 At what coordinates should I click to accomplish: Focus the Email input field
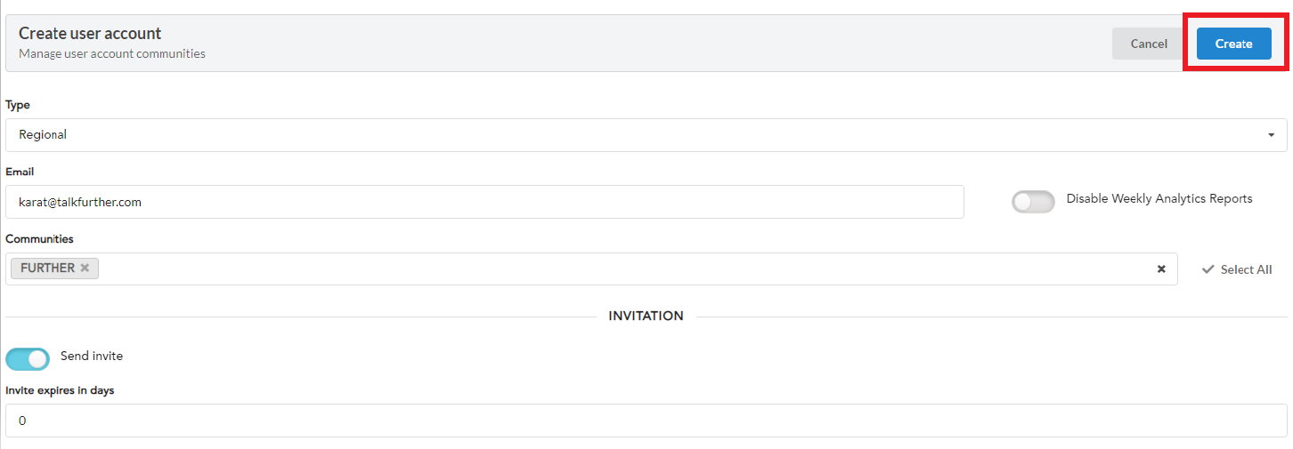[484, 202]
